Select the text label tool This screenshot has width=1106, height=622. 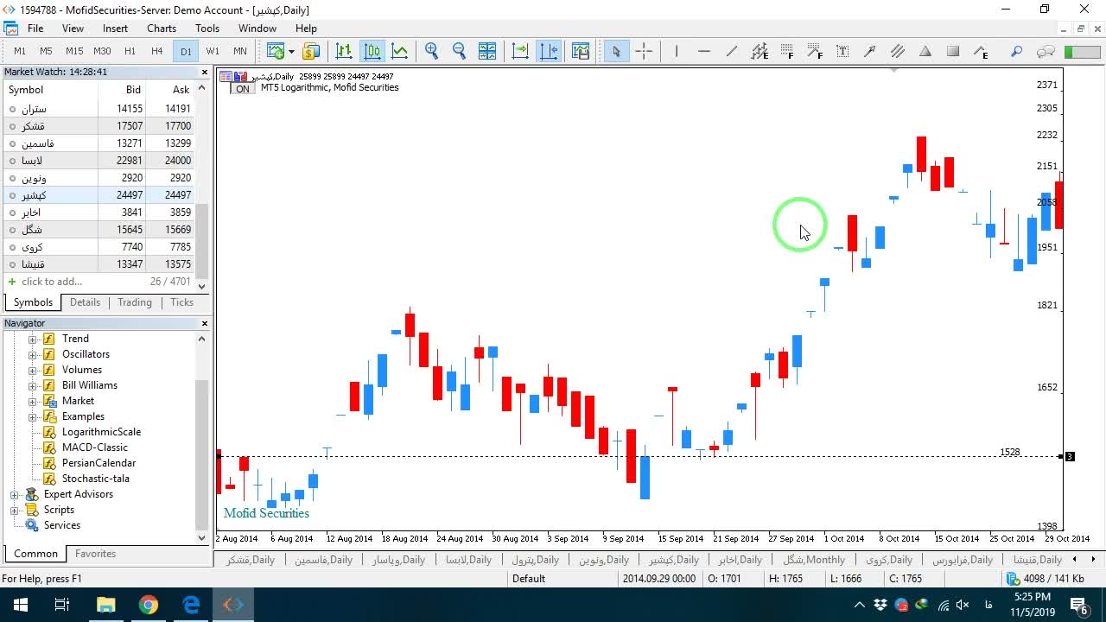click(x=842, y=51)
